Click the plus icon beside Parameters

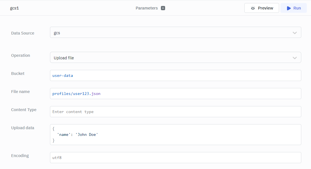click(x=163, y=8)
